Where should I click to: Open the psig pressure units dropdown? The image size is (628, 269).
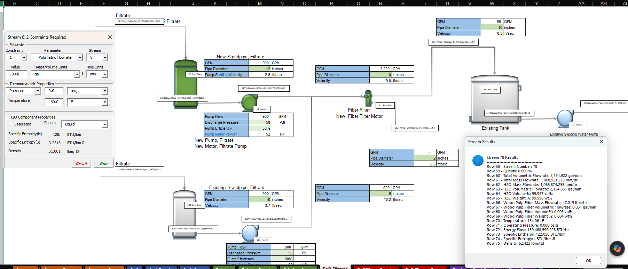tap(105, 91)
